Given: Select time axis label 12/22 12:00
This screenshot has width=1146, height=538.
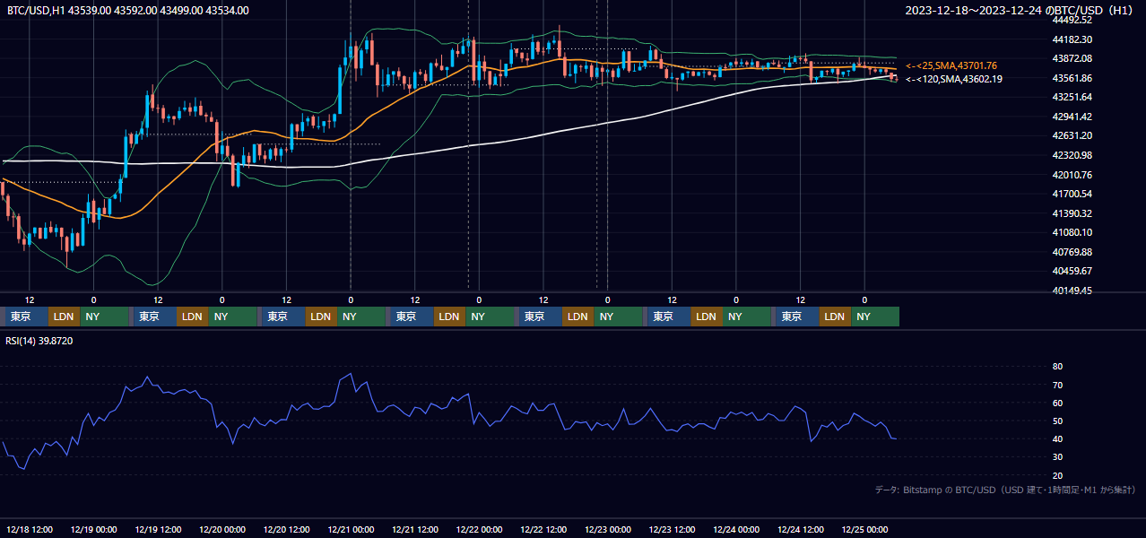Looking at the screenshot, I should point(544,530).
